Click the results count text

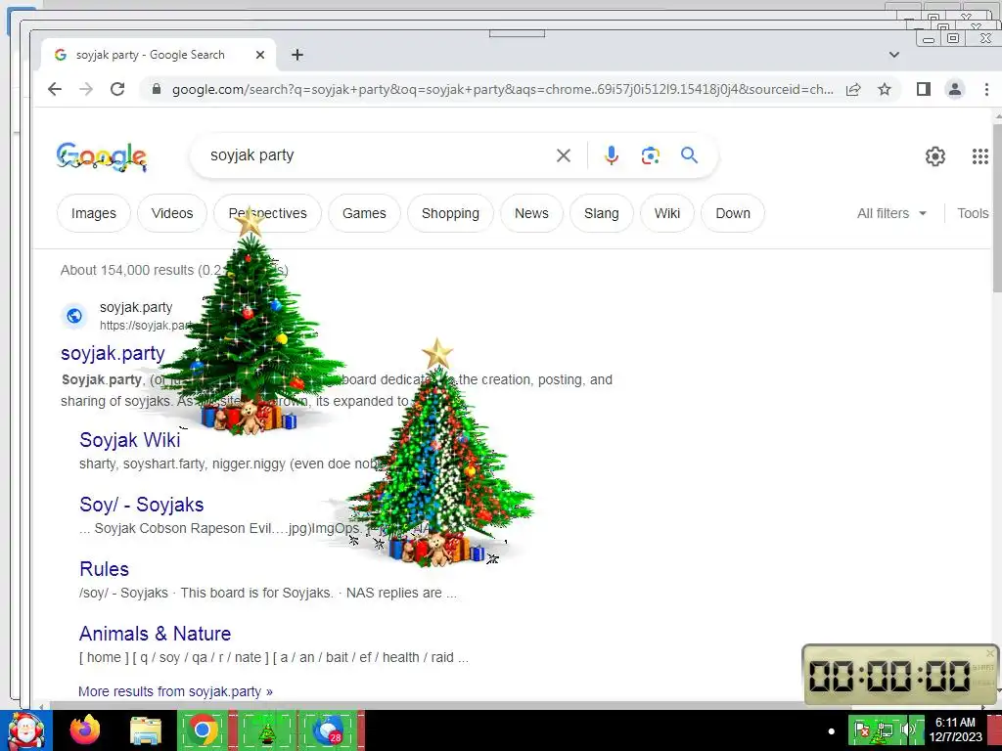point(174,270)
